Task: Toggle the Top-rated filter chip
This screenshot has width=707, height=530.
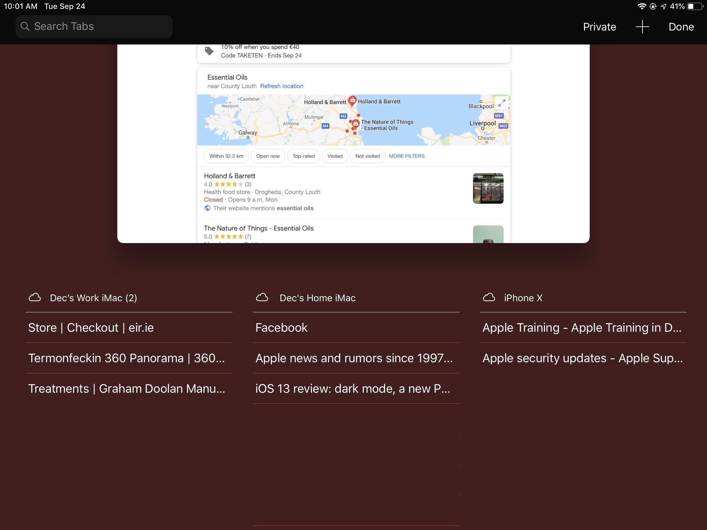Action: [304, 156]
